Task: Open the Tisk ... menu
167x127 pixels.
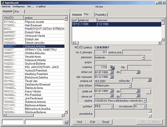Action: pyautogui.click(x=30, y=7)
